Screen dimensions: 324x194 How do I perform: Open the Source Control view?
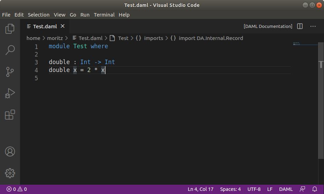point(10,72)
